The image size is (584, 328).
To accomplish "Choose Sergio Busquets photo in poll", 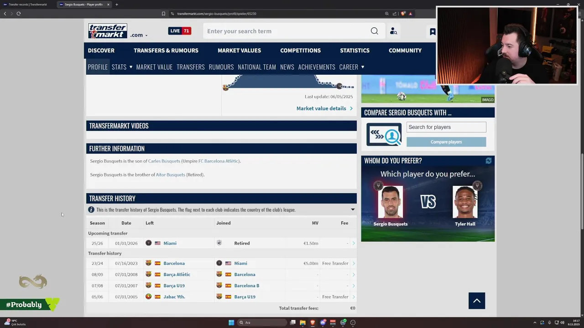I will coord(391,202).
